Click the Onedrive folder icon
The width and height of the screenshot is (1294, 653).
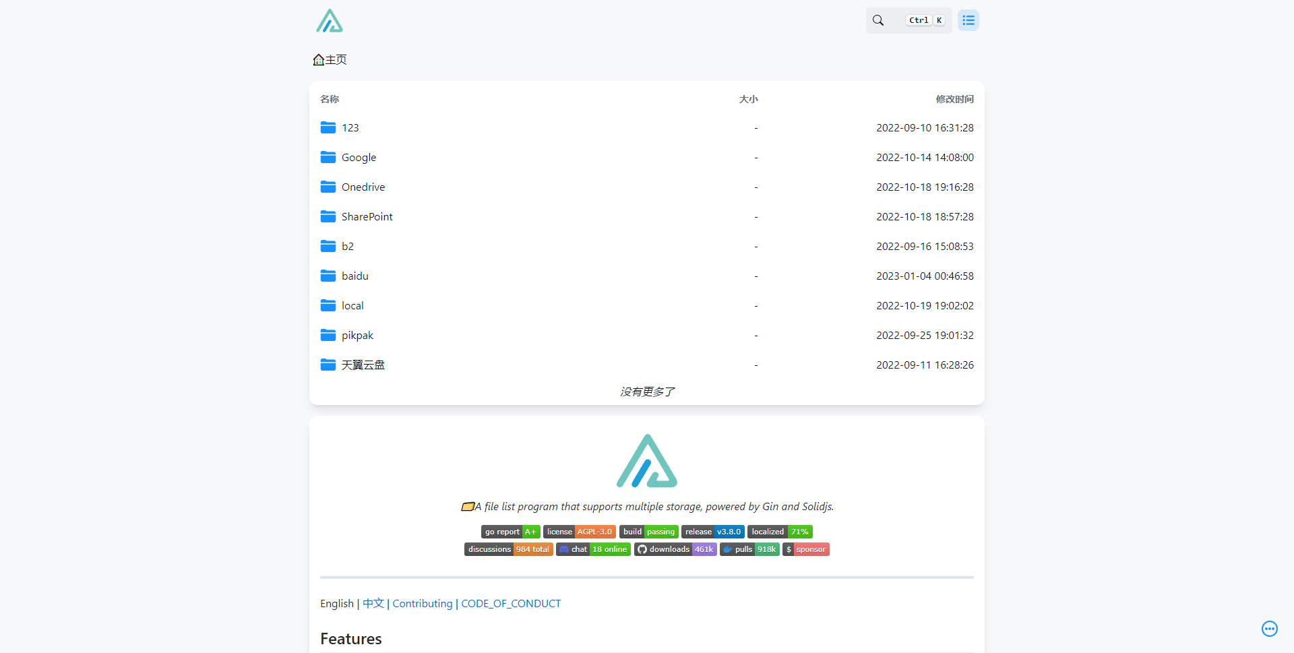click(328, 187)
